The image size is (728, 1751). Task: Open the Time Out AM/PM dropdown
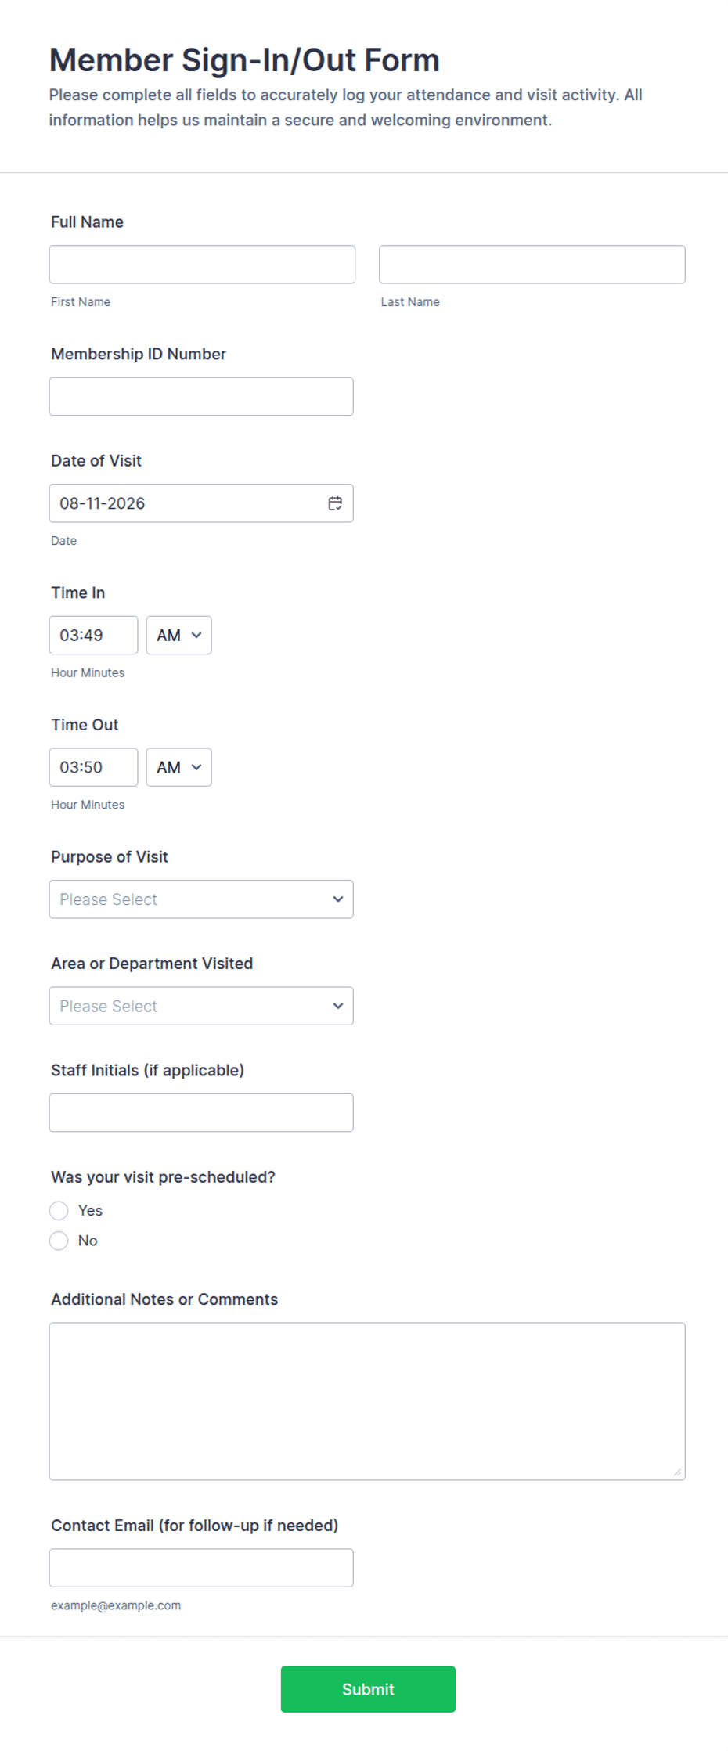click(x=178, y=767)
